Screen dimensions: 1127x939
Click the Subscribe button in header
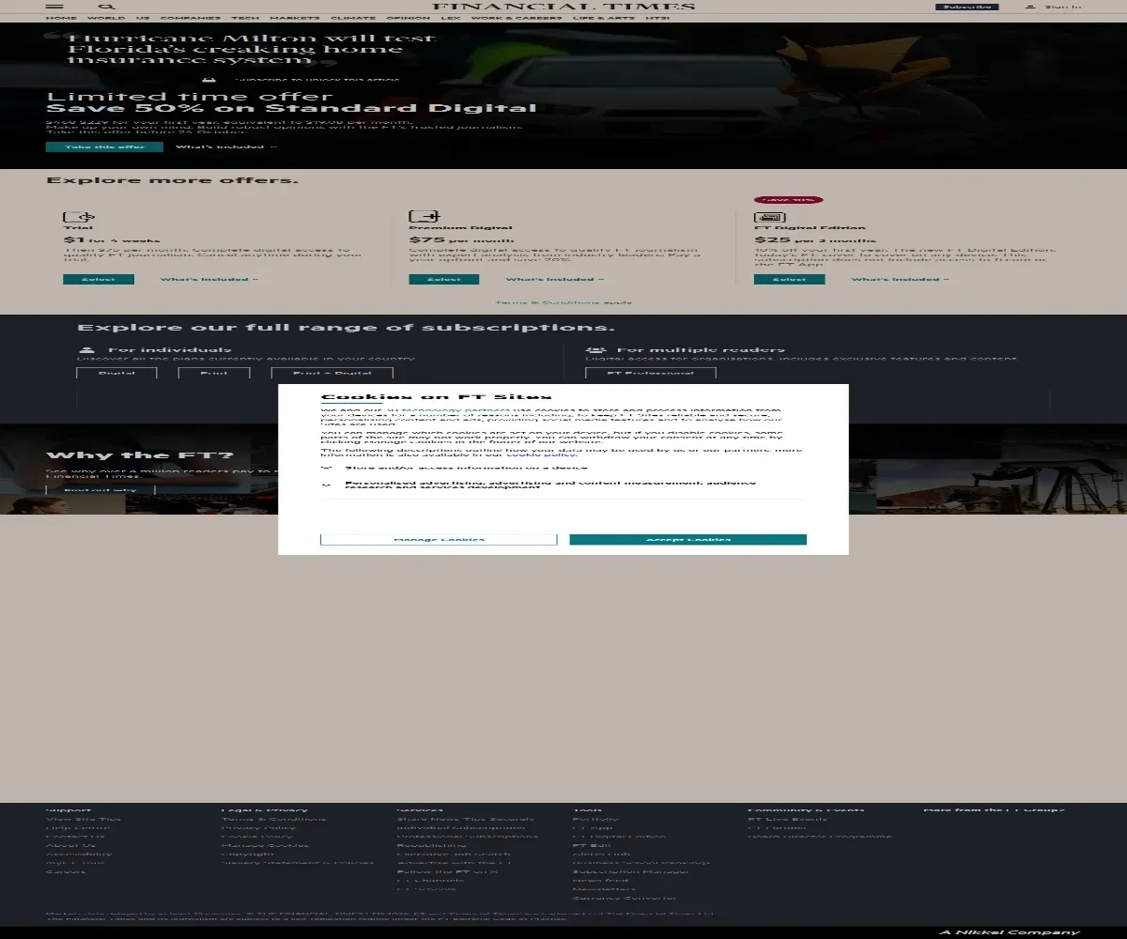[x=966, y=7]
